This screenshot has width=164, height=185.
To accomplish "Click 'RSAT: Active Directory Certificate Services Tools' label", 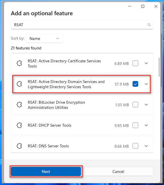I will tap(64, 63).
